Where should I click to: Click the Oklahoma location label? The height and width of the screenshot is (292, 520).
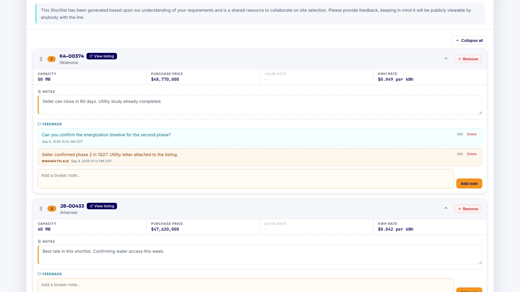pos(69,63)
